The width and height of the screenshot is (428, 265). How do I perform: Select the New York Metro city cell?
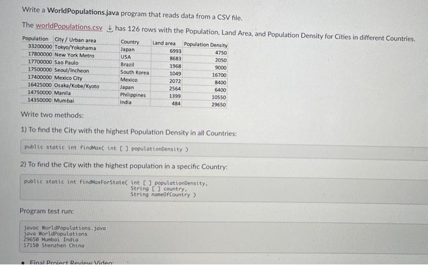74,56
